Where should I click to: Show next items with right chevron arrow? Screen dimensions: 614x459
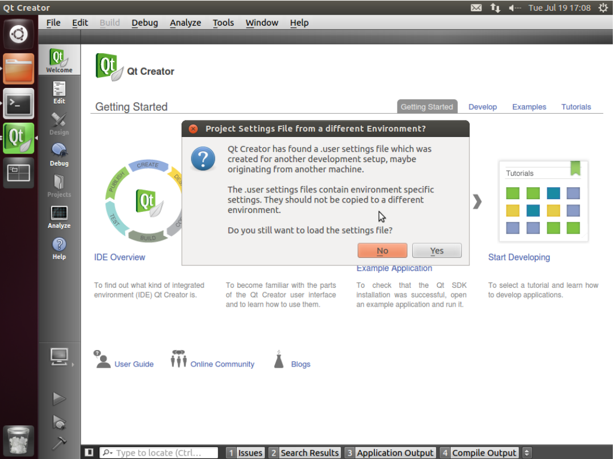click(x=477, y=202)
